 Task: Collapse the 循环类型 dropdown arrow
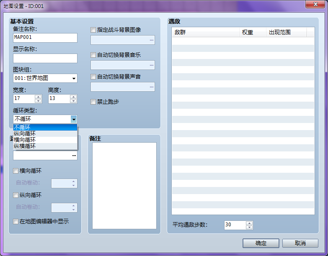click(x=74, y=120)
